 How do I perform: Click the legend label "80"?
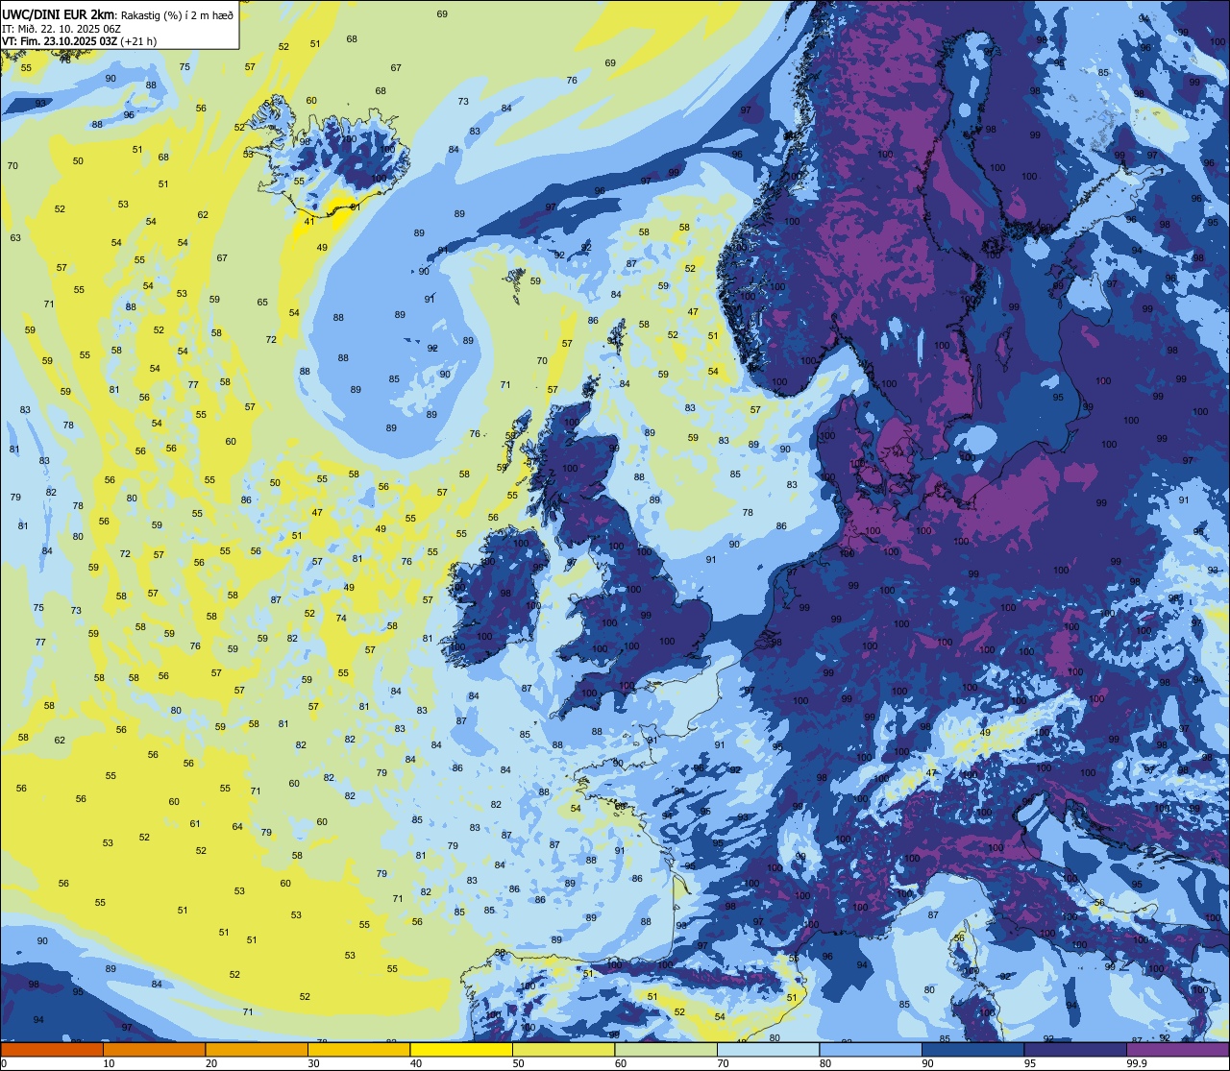click(825, 1063)
